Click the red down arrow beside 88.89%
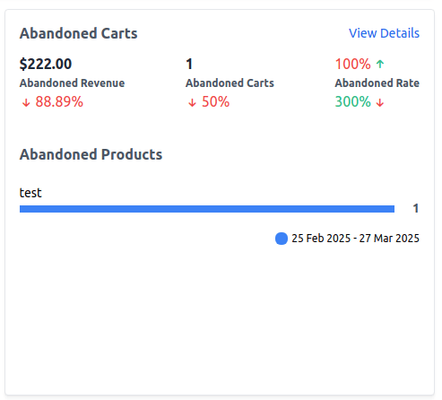This screenshot has width=442, height=400. [26, 102]
